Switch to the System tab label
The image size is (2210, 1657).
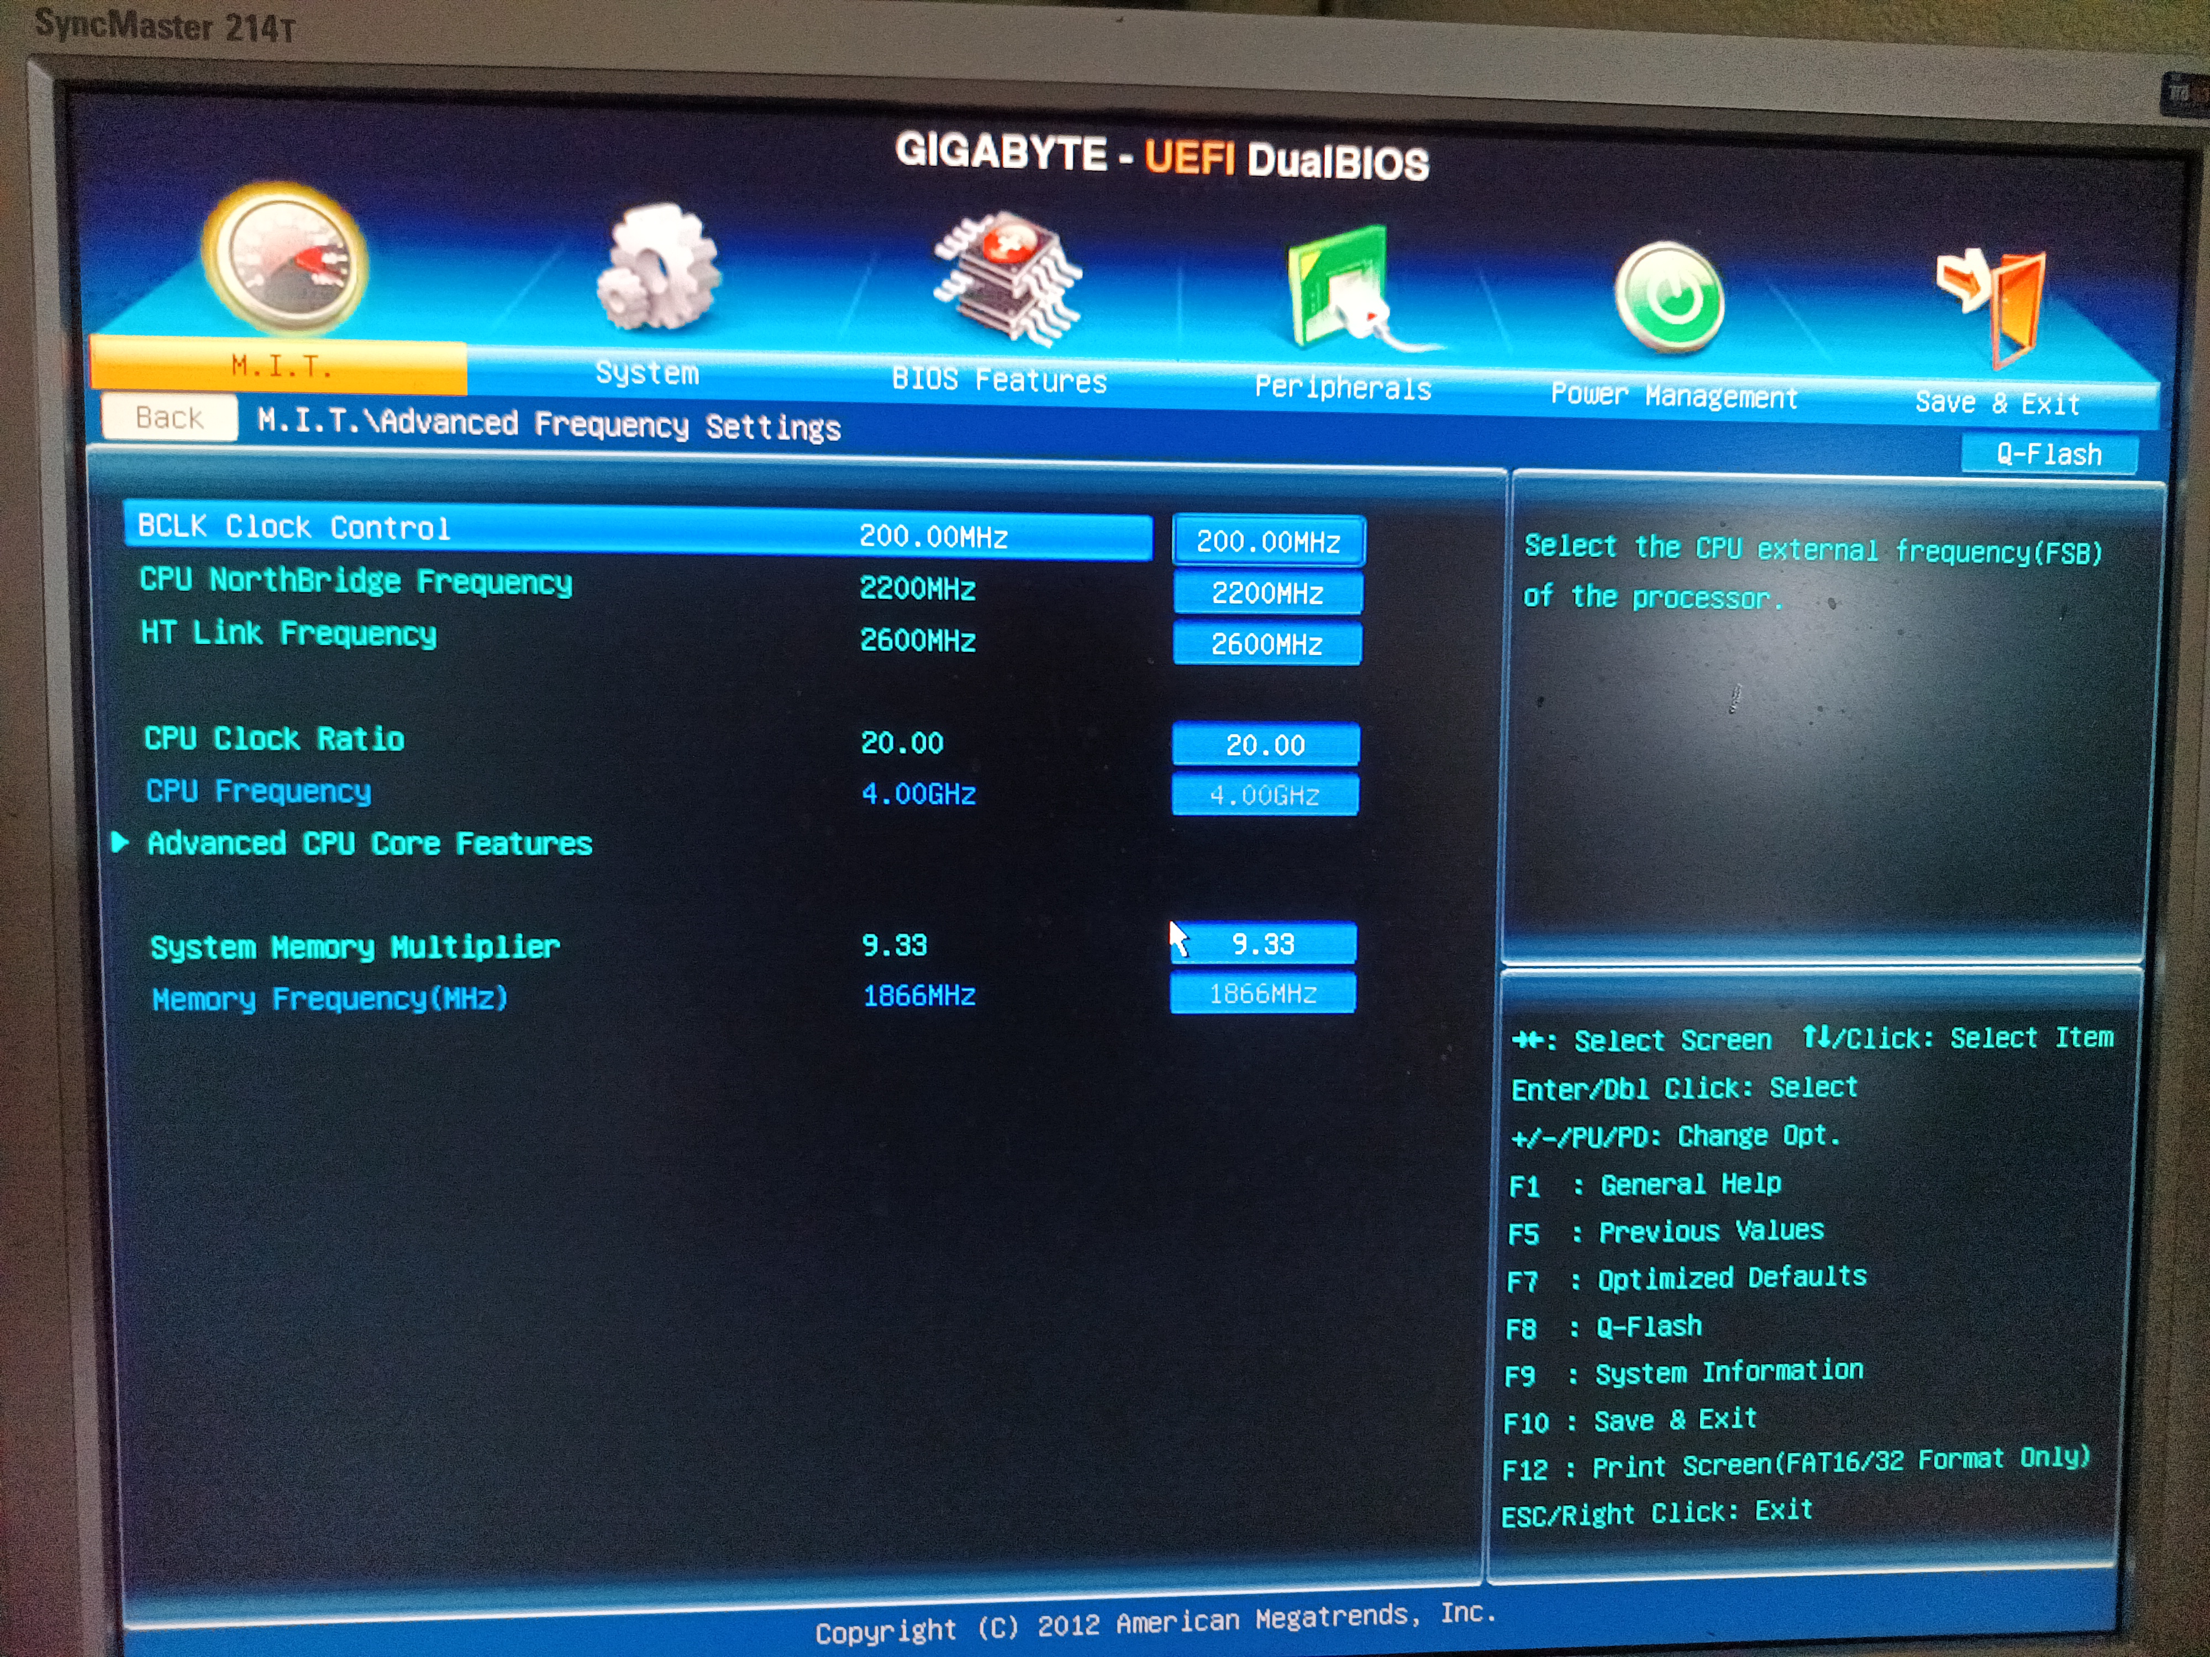tap(648, 373)
